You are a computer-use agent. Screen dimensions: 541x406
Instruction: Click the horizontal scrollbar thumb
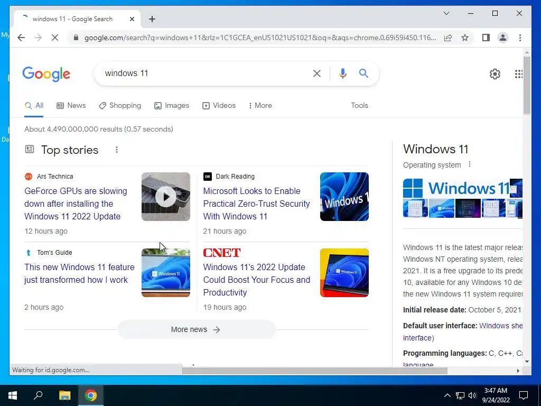[x=315, y=371]
